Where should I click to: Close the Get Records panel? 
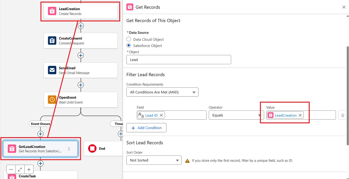[344, 7]
